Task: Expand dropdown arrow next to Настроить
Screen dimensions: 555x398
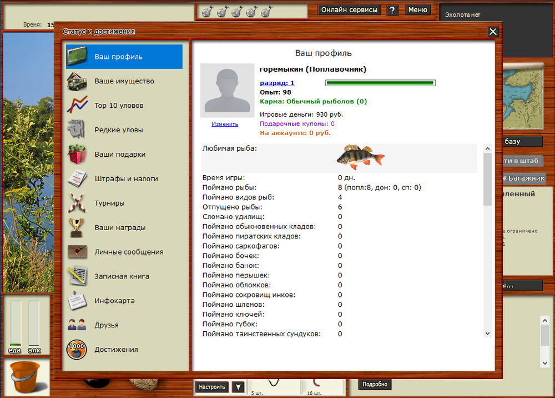Action: coord(238,387)
